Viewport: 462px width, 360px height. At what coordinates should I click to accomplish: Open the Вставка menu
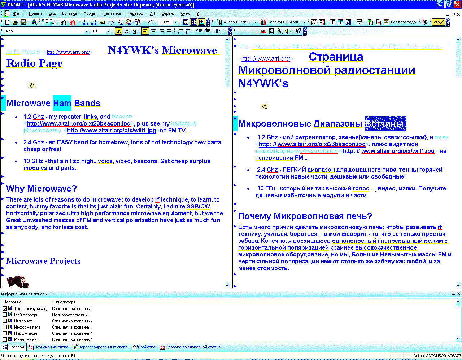(x=69, y=13)
